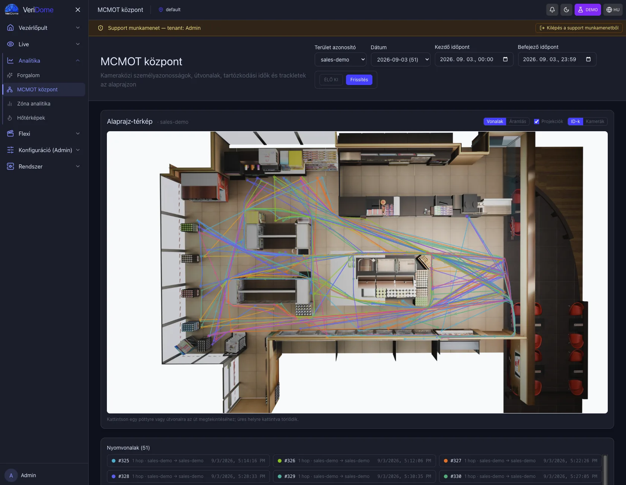This screenshot has height=485, width=626.
Task: Expand the Vezérlőpult menu section
Action: pos(44,28)
